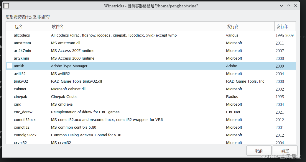The image size is (306, 162).
Task: Select the art2k7min package name
Action: tap(22, 50)
